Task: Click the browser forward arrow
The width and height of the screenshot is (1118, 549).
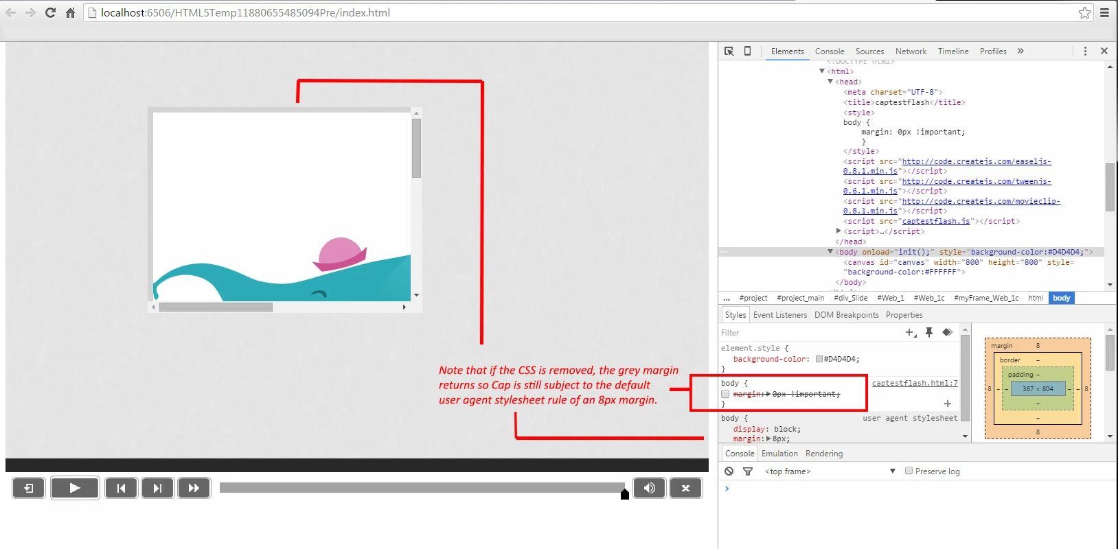Action: point(30,12)
